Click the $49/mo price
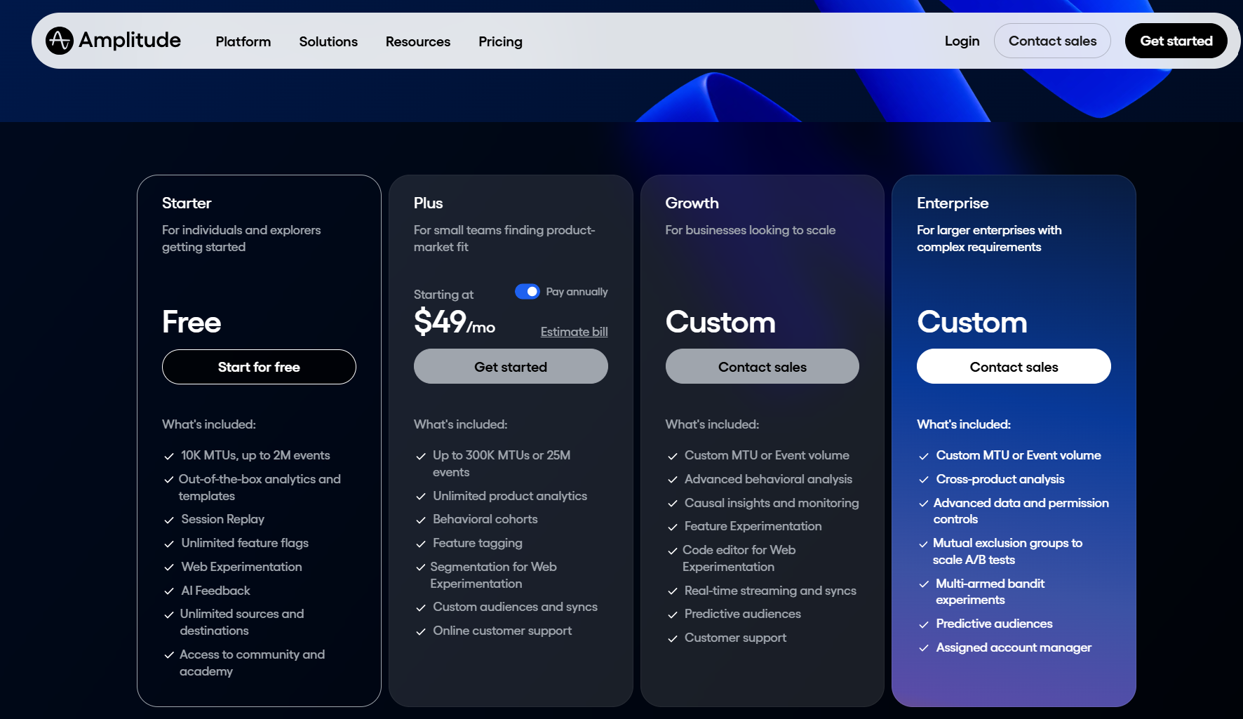1243x719 pixels. point(455,322)
